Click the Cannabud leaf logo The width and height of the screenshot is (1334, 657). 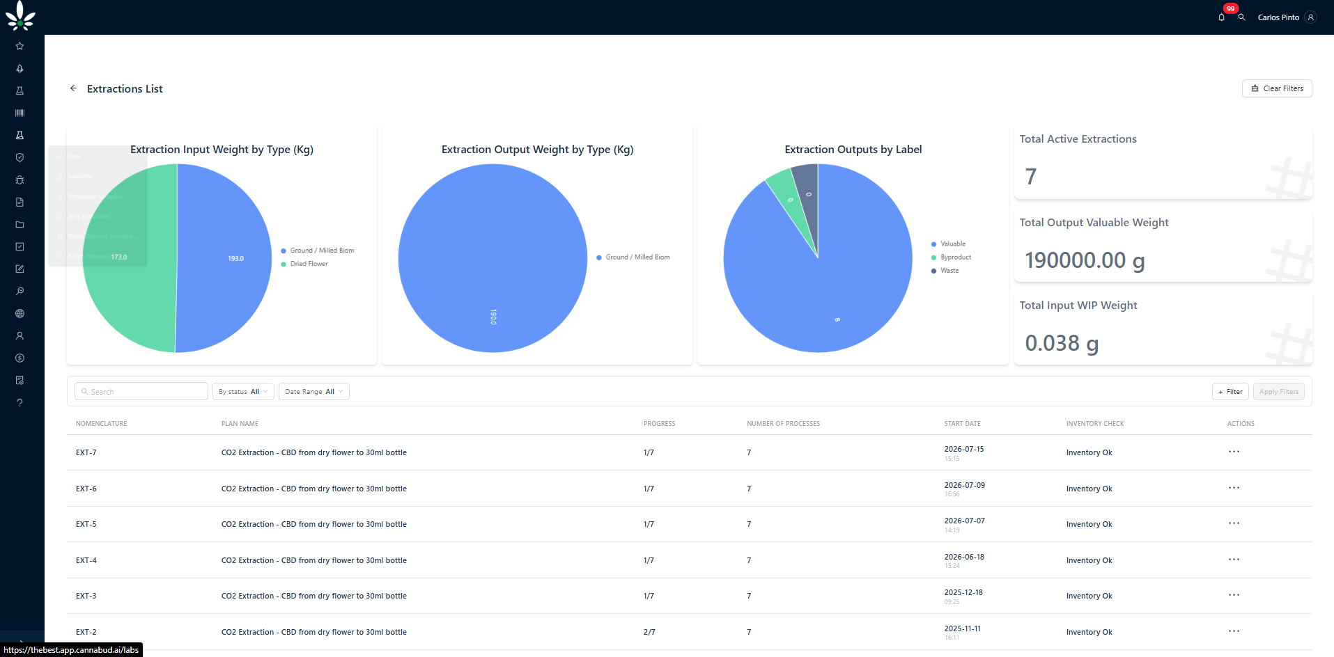[20, 16]
